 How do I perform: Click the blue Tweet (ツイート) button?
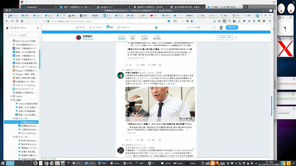232,28
